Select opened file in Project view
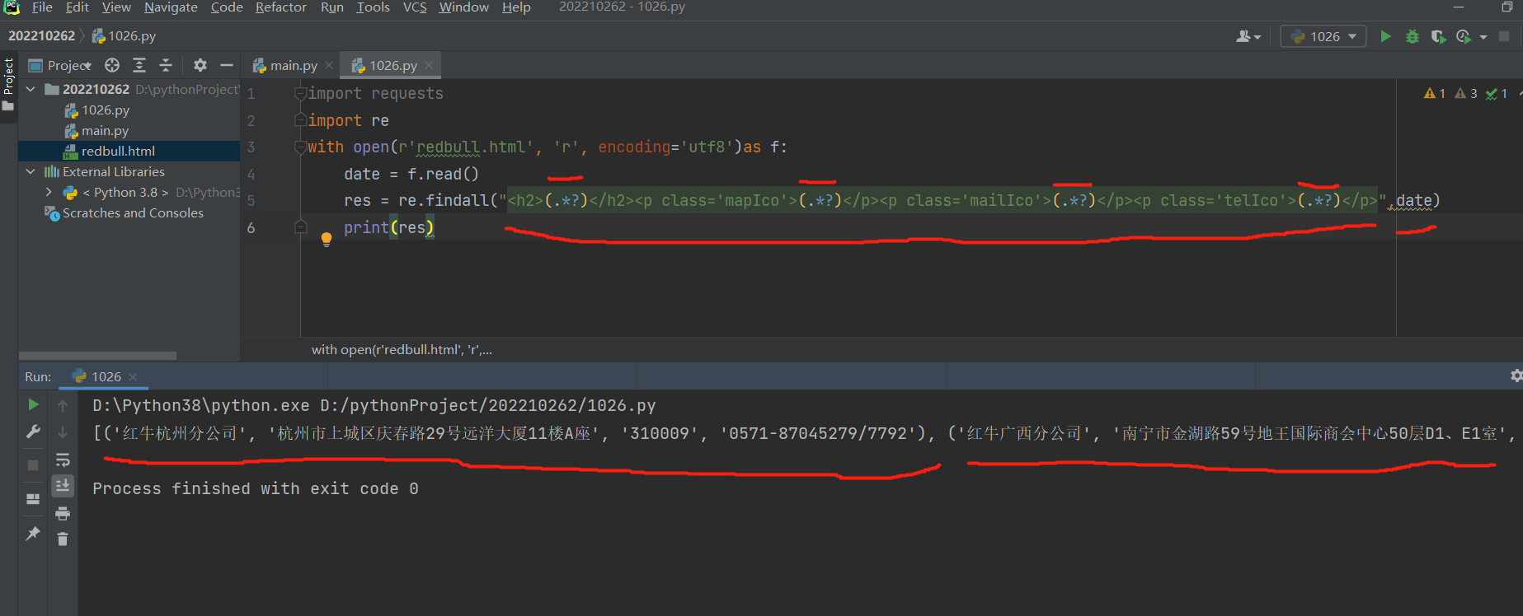 (x=112, y=65)
